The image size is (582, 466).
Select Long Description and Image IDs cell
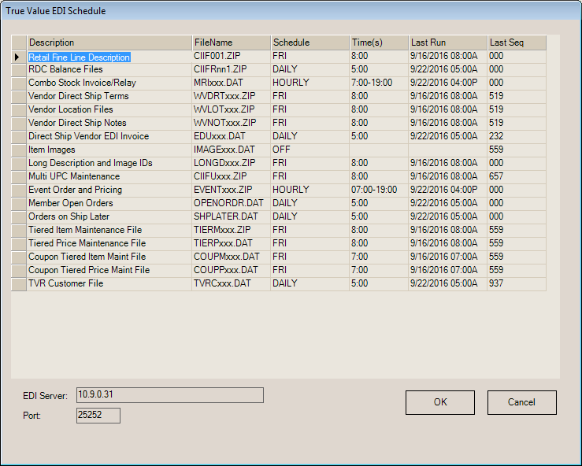tap(109, 163)
